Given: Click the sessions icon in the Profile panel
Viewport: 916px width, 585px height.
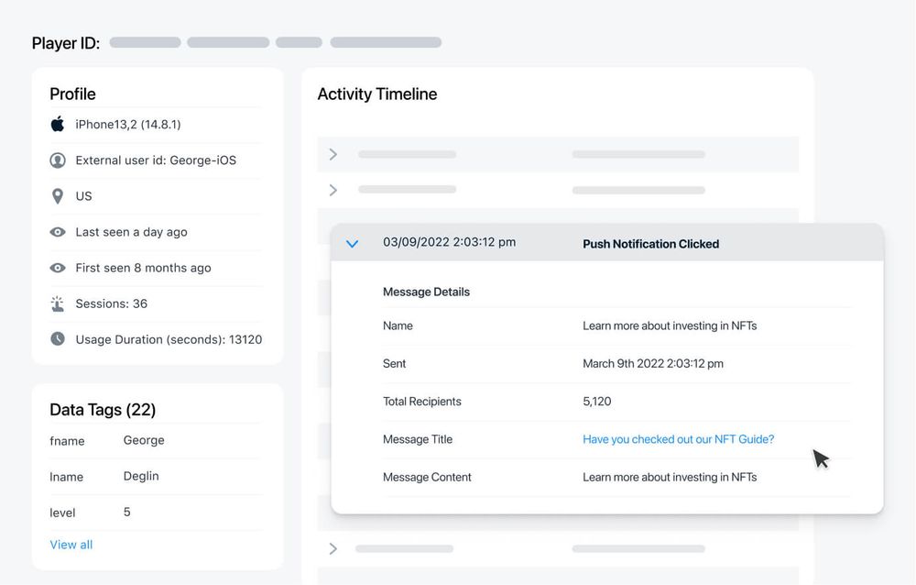Looking at the screenshot, I should point(58,304).
